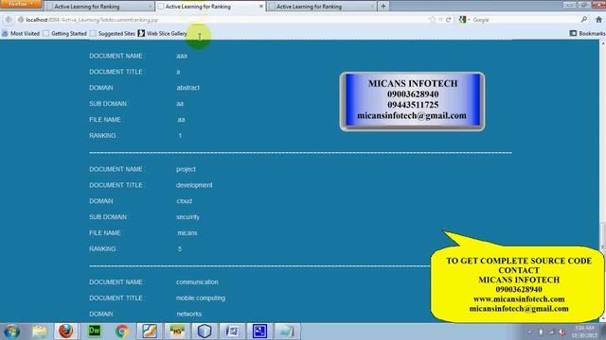Select the domain value 'abstract'
Viewport: 606px width, 340px height.
187,88
